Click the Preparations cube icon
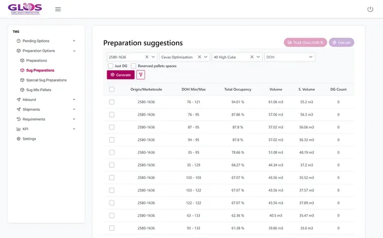The width and height of the screenshot is (383, 238). pyautogui.click(x=22, y=60)
